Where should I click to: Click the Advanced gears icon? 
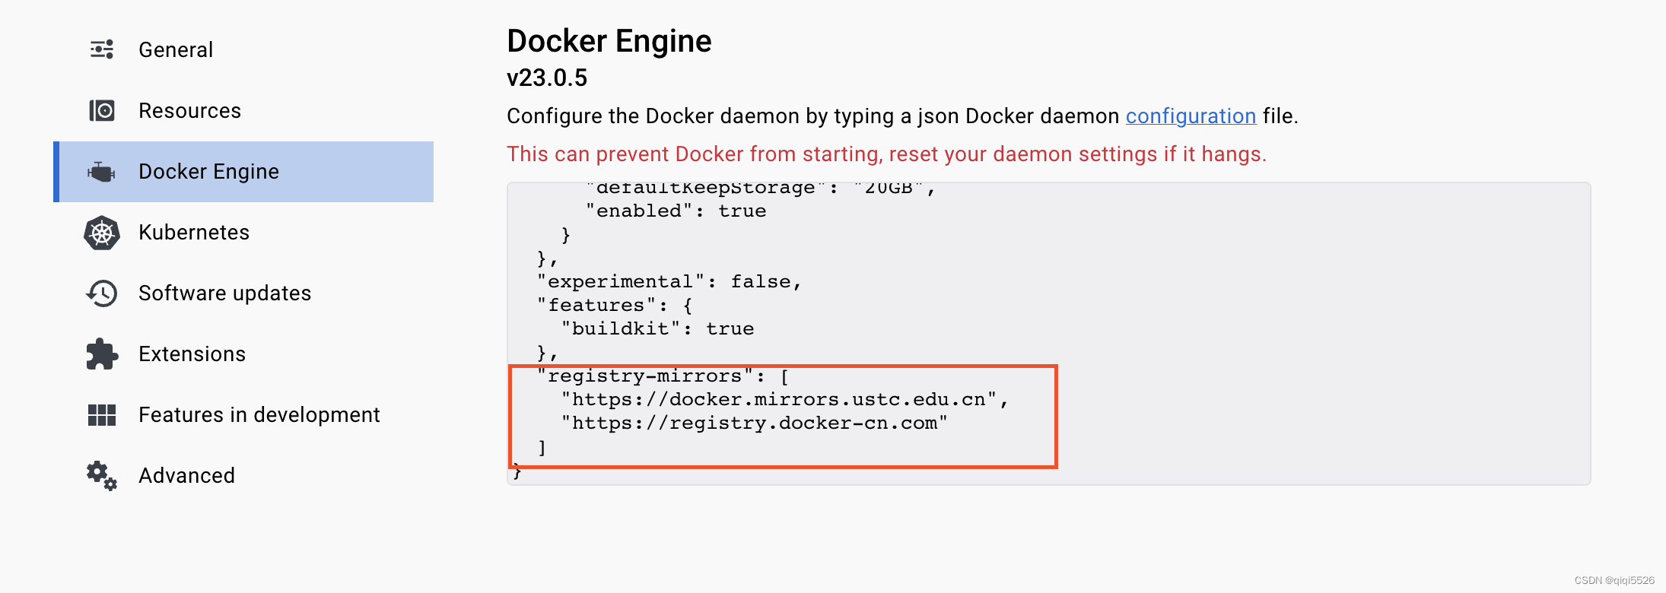[101, 475]
